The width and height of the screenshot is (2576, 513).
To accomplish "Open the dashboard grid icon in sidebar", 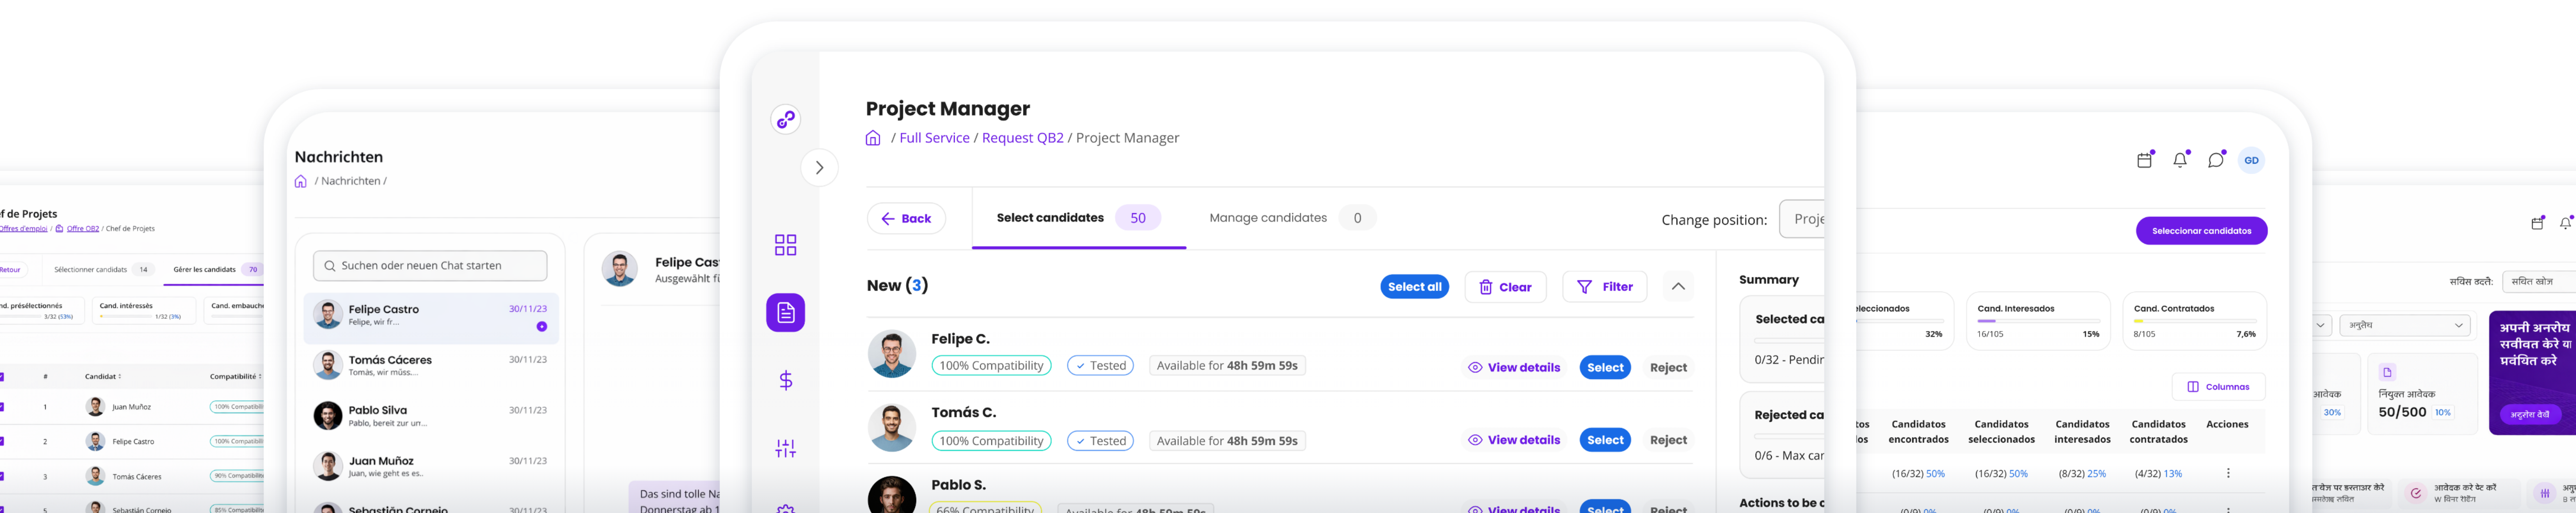I will click(785, 245).
